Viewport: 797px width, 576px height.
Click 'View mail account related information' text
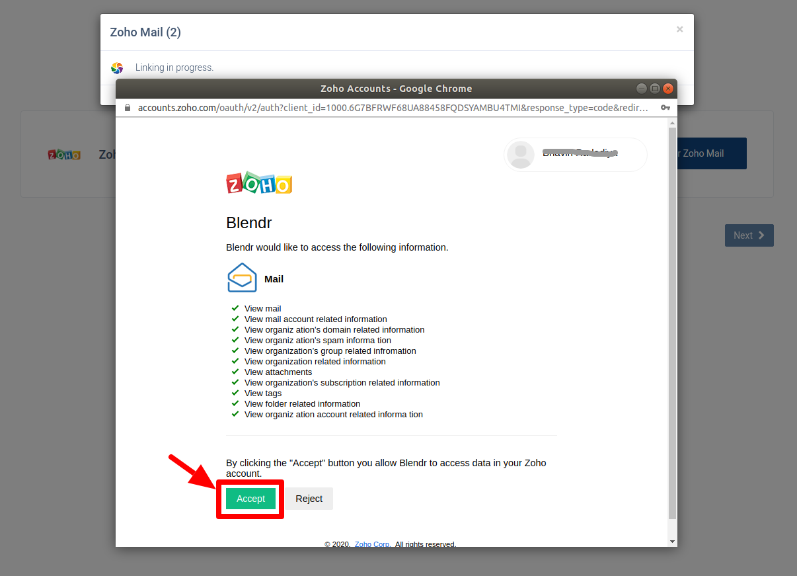click(316, 319)
